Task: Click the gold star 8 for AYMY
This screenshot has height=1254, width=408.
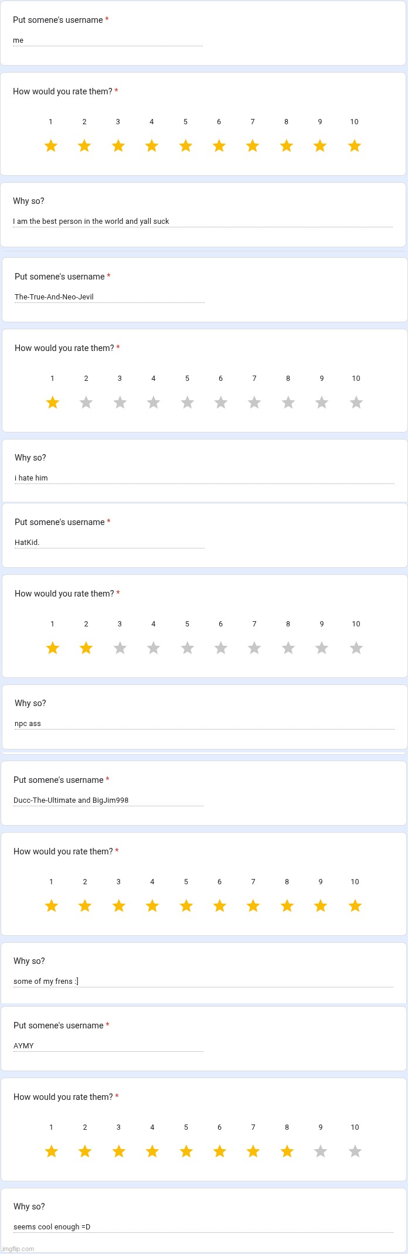Action: [286, 1151]
